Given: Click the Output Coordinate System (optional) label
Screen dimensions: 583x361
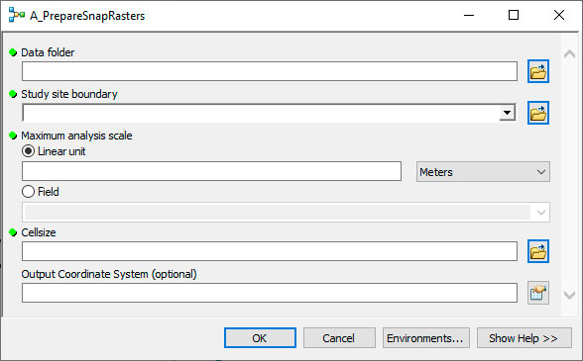Looking at the screenshot, I should [x=109, y=274].
